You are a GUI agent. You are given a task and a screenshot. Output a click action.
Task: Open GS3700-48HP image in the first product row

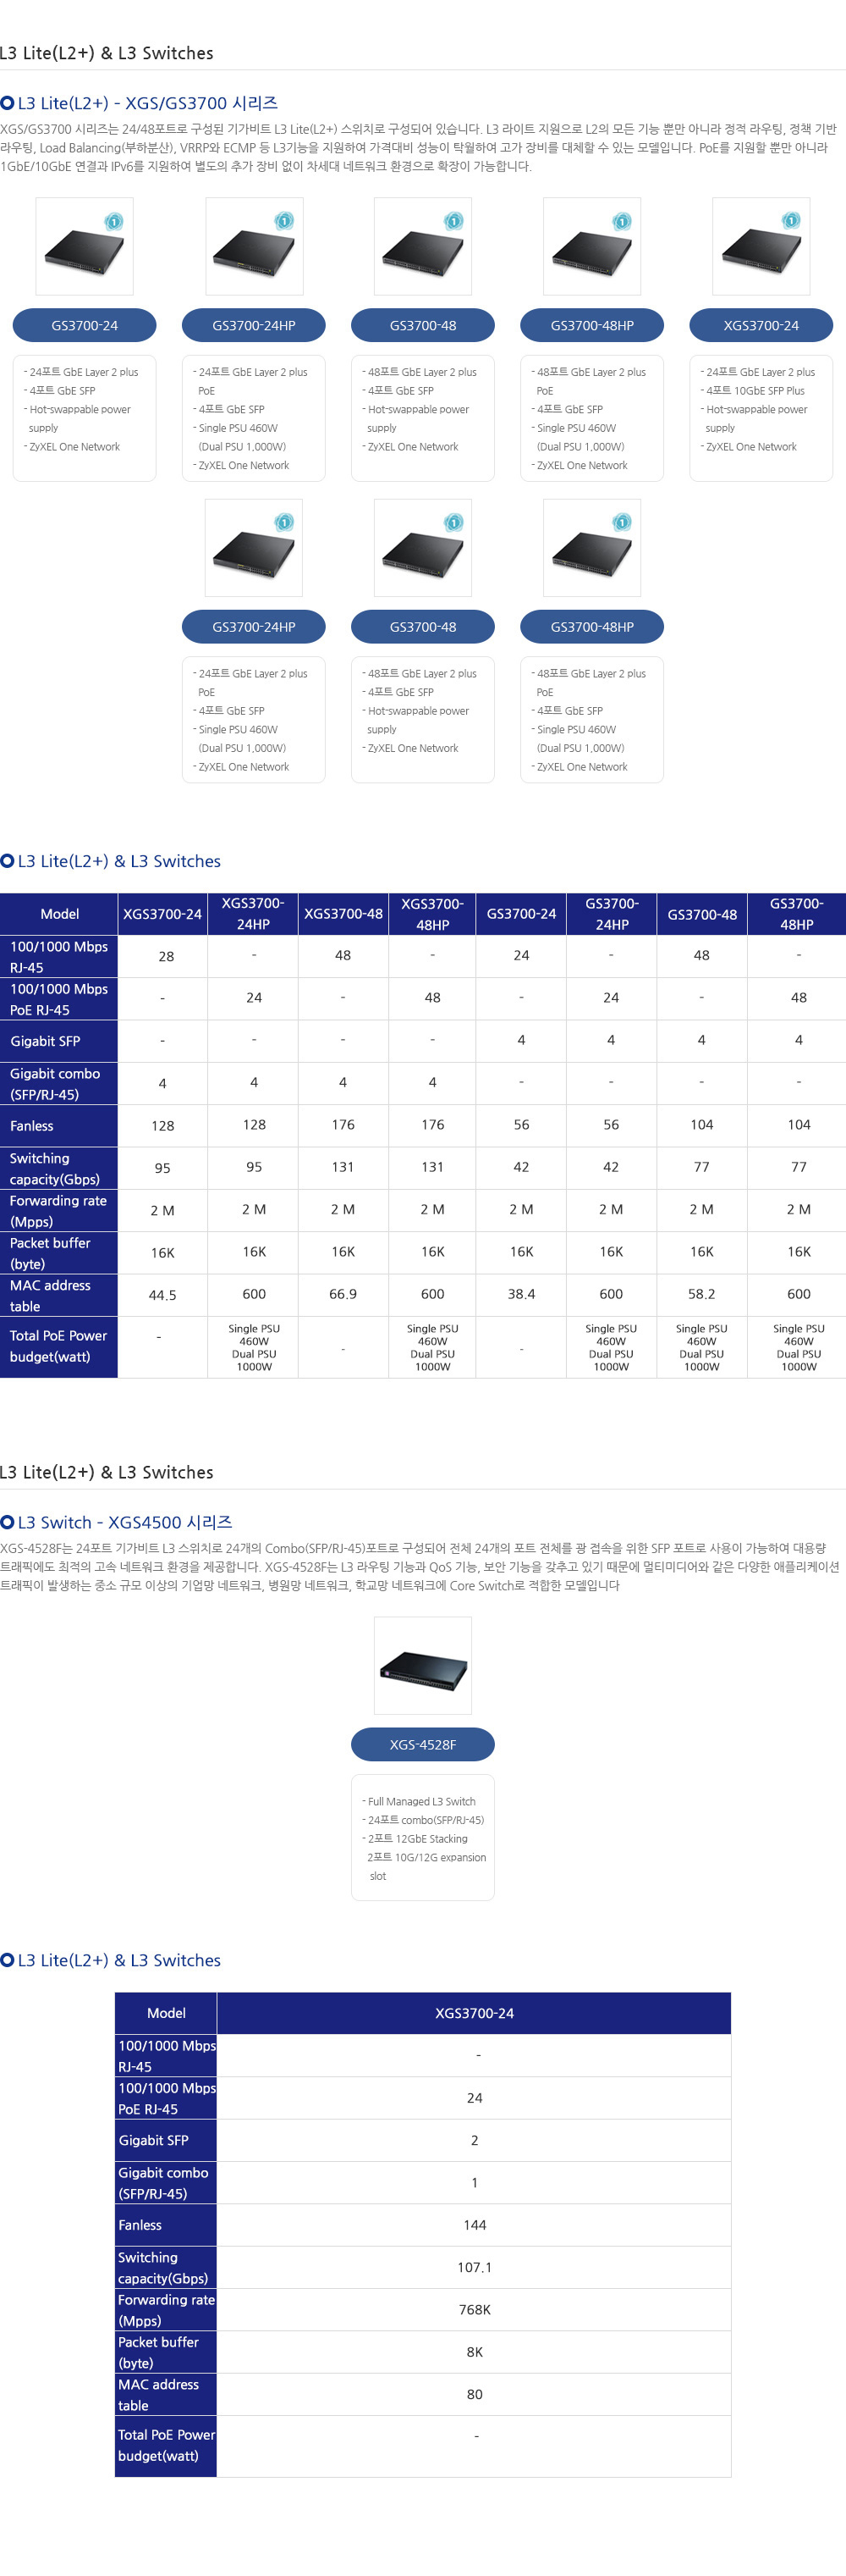592,246
